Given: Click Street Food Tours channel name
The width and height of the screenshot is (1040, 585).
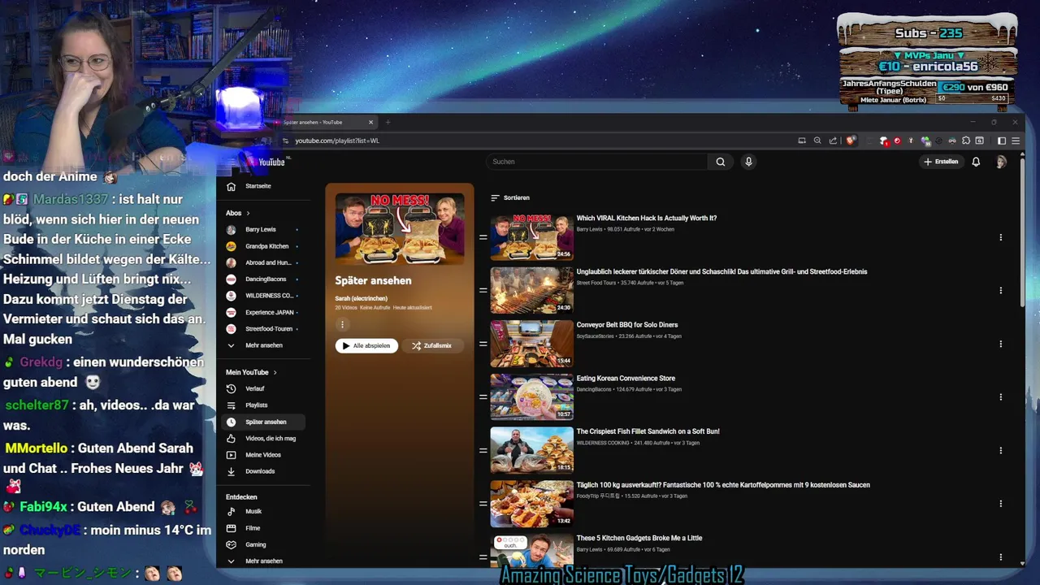Looking at the screenshot, I should 596,283.
